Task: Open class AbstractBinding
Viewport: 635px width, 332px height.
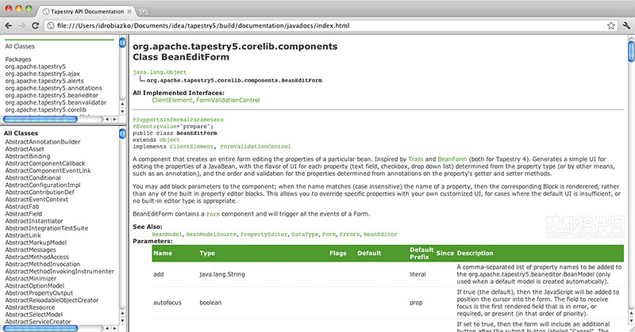Action: (28, 156)
